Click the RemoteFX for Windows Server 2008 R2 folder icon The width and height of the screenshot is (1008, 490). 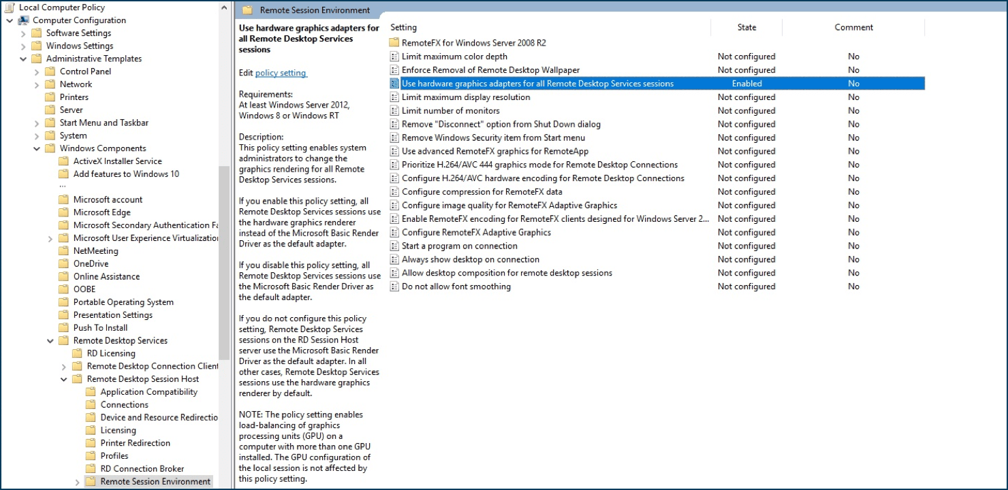tap(394, 43)
